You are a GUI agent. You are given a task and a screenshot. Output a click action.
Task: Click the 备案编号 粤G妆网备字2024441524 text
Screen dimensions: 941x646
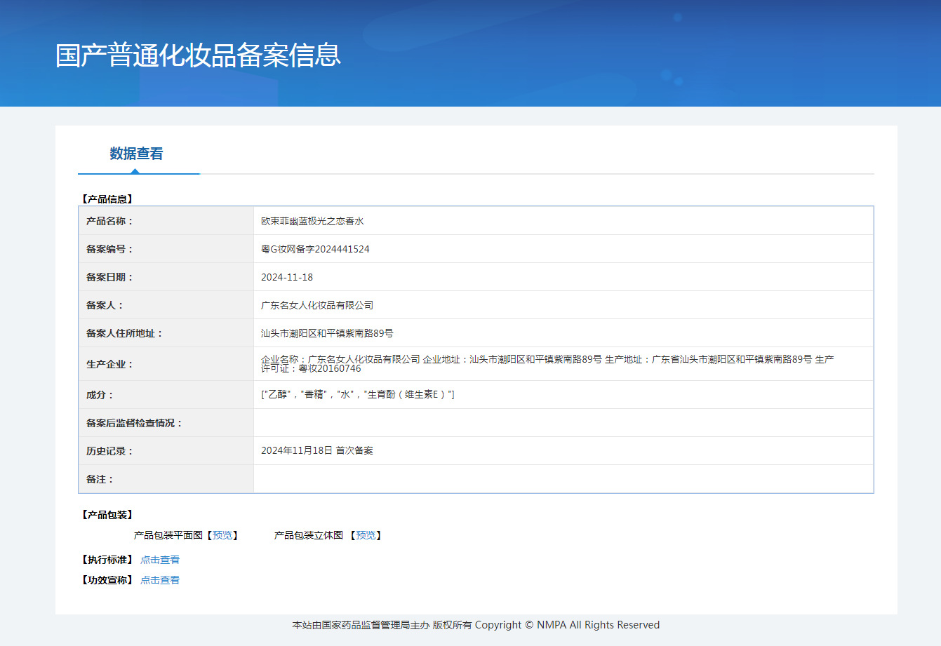pyautogui.click(x=314, y=248)
